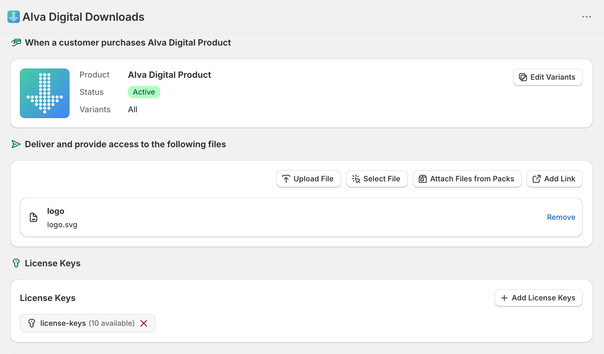Click the Alva Digital Downloads page title
Image resolution: width=604 pixels, height=354 pixels.
tap(83, 17)
